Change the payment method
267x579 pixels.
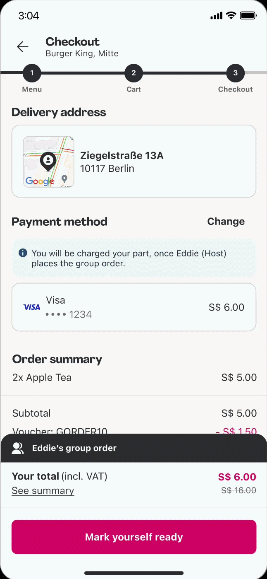pyautogui.click(x=226, y=222)
